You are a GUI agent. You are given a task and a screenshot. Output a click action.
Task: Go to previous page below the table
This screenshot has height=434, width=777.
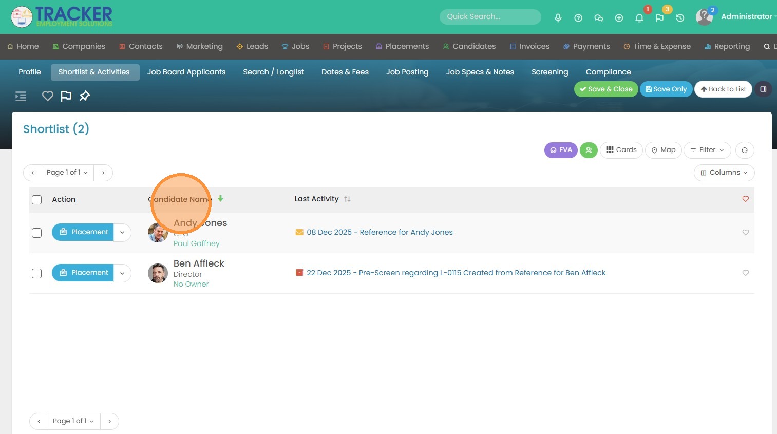click(39, 421)
